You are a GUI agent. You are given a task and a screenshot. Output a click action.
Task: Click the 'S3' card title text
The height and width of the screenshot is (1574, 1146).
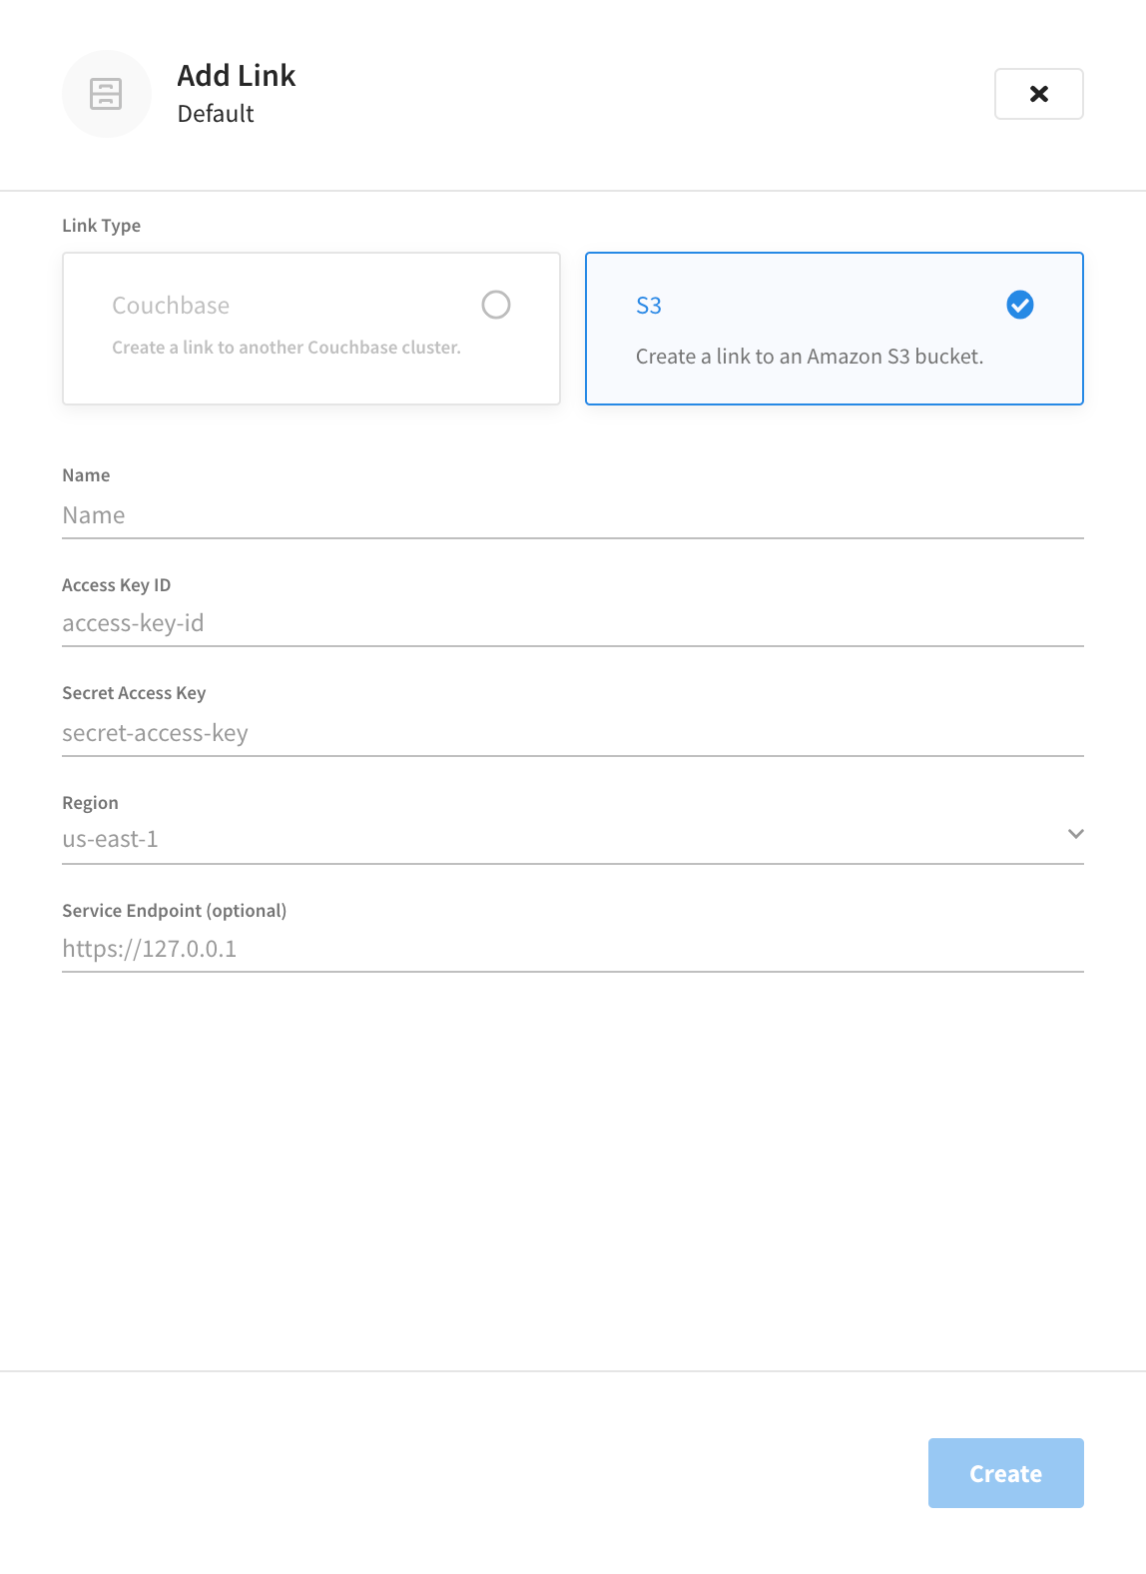pos(649,306)
